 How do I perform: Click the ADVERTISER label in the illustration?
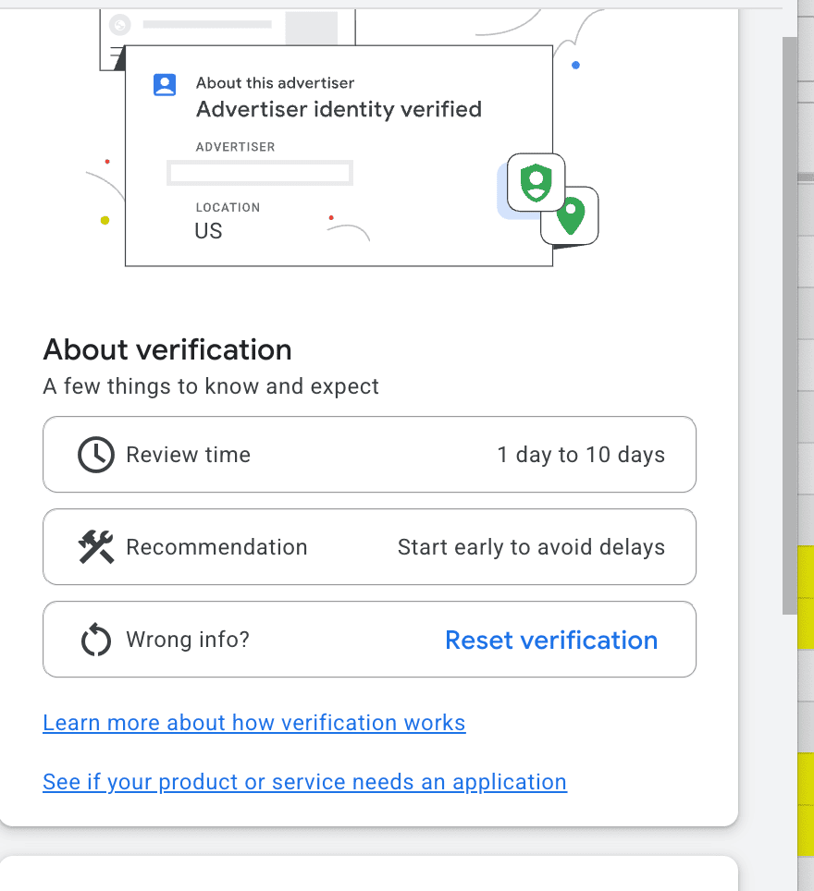point(235,147)
